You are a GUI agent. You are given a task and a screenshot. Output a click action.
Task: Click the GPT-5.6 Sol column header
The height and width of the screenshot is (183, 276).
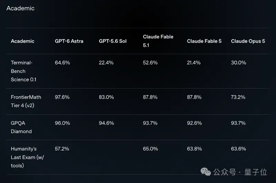[x=113, y=41]
